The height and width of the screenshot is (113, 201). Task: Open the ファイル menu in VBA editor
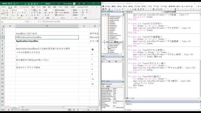pyautogui.click(x=107, y=6)
